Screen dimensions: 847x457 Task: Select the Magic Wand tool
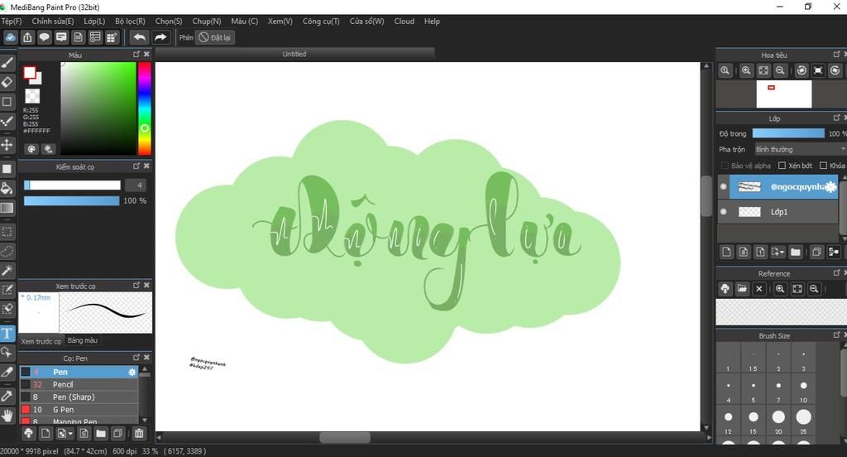(x=7, y=270)
